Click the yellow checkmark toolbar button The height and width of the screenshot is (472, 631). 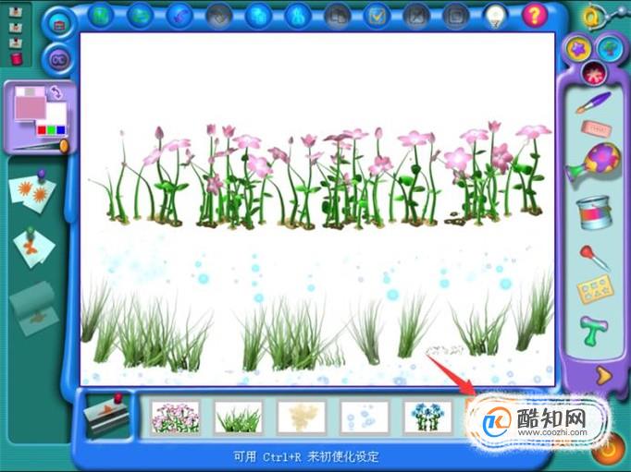point(377,16)
